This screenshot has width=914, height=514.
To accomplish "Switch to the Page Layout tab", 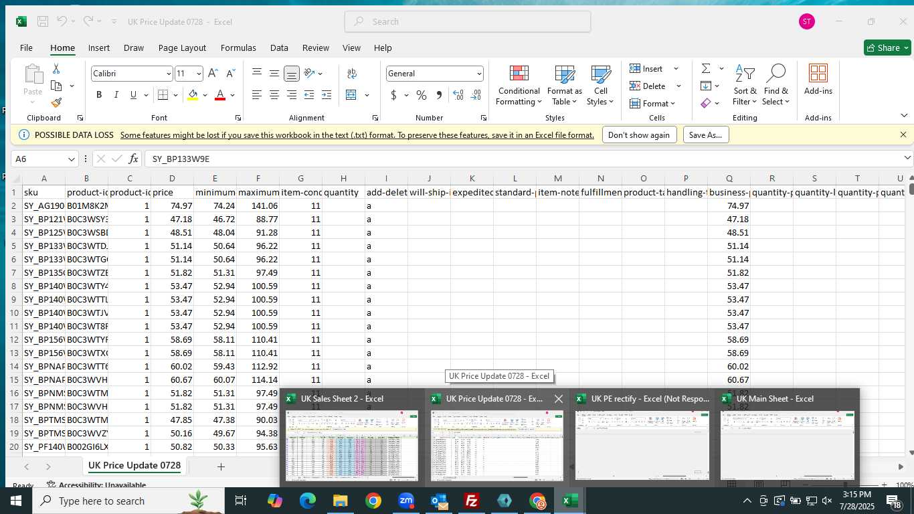I will click(182, 48).
